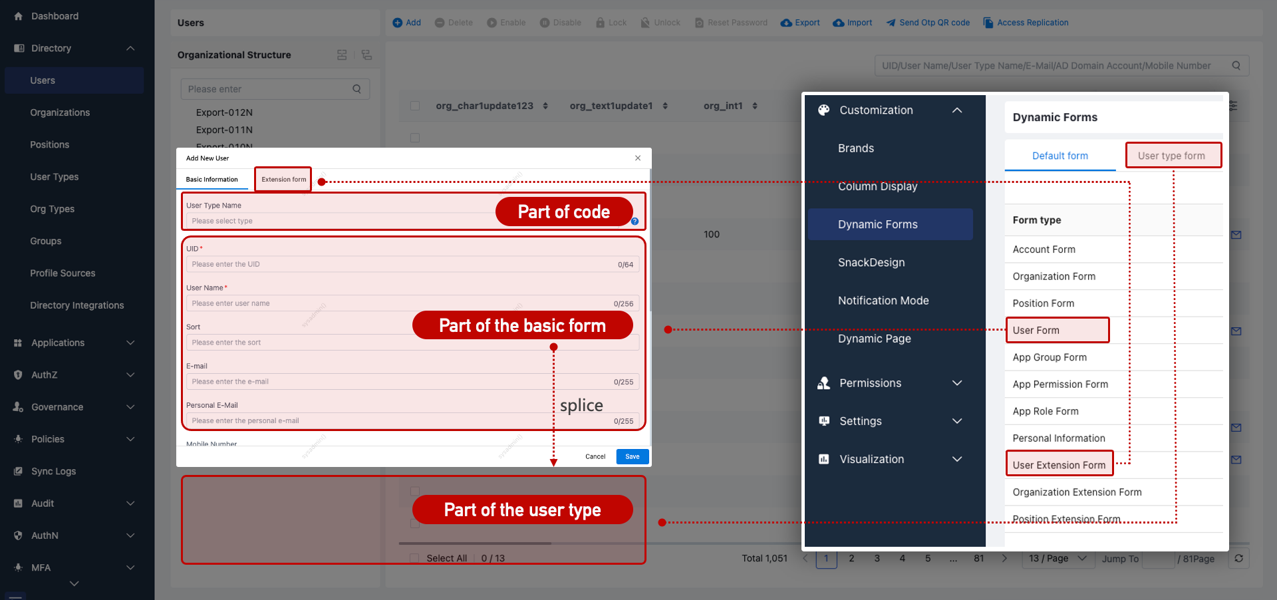Click the Jump To page input field
This screenshot has width=1277, height=600.
click(x=1157, y=559)
